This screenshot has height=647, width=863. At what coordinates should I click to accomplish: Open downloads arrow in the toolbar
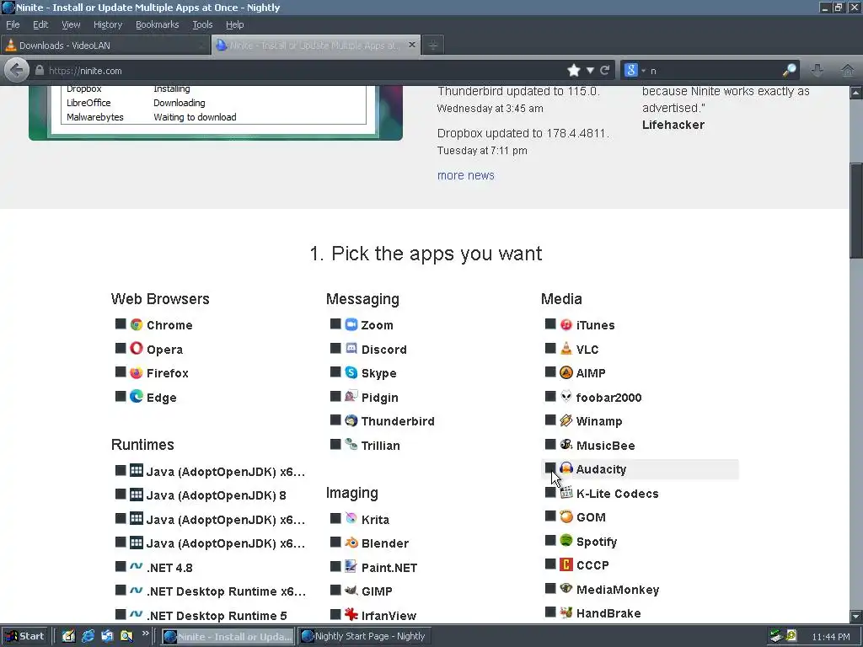point(817,70)
